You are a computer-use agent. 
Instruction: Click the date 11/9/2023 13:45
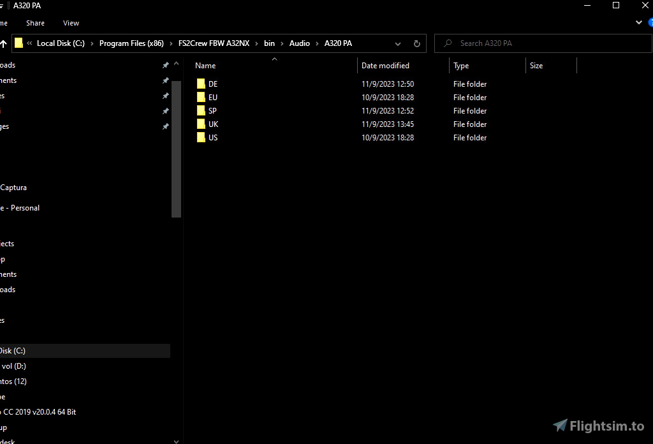click(388, 124)
